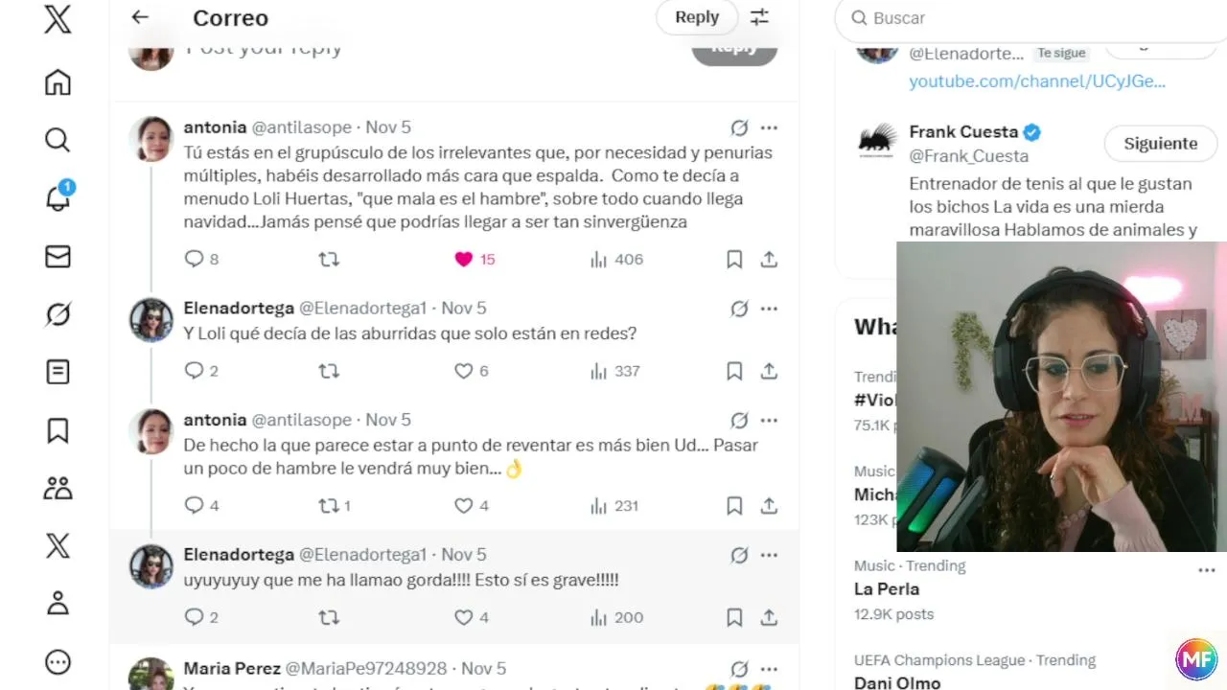
Task: Open options for the La Perla trend
Action: pyautogui.click(x=1206, y=570)
